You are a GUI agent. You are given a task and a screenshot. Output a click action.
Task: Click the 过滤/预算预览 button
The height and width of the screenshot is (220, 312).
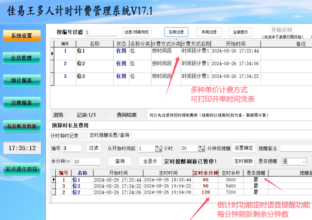136,32
